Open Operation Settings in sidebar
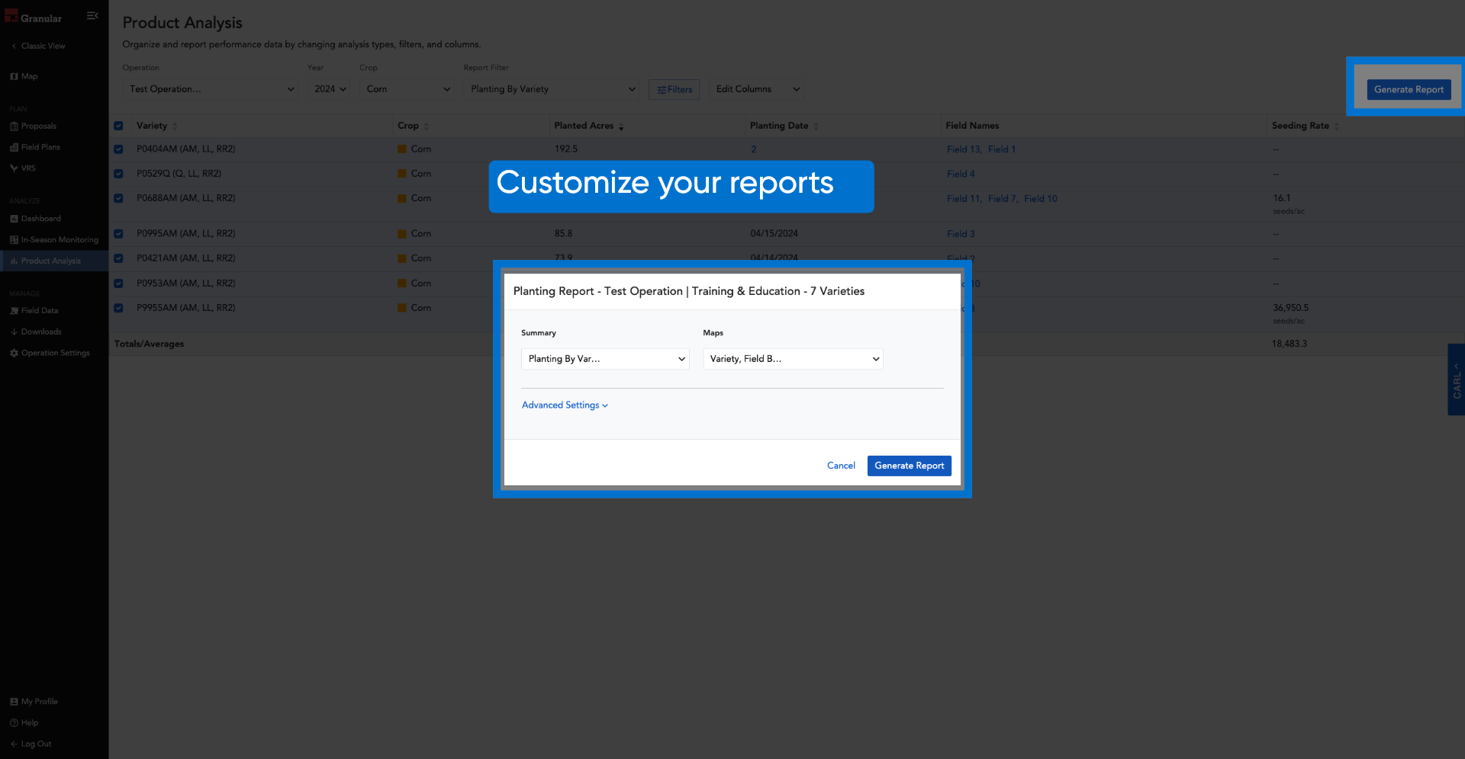1465x759 pixels. (56, 354)
